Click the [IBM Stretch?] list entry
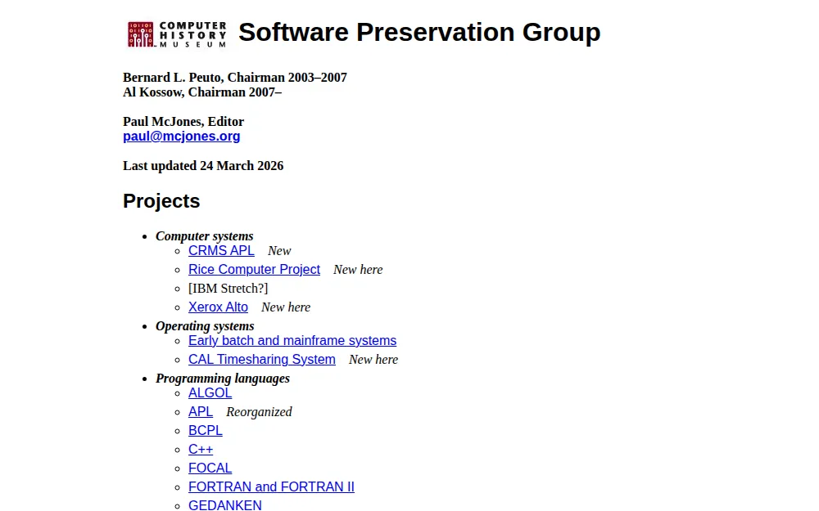 [228, 289]
